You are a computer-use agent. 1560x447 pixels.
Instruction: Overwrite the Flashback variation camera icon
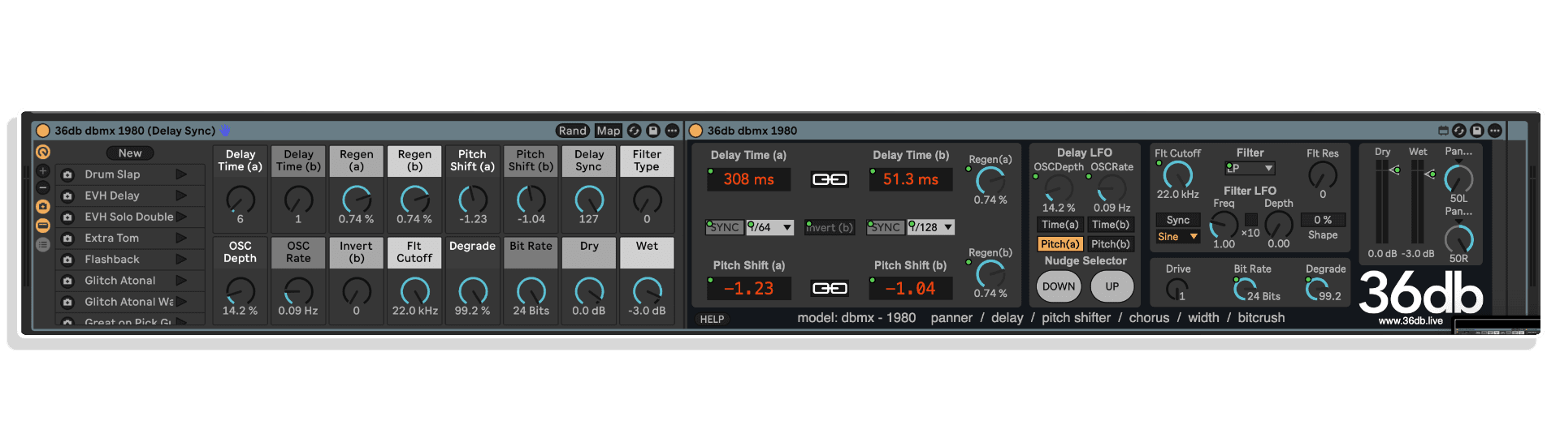pos(67,260)
